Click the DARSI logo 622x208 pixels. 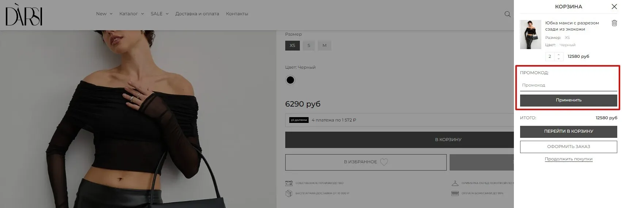pos(24,15)
